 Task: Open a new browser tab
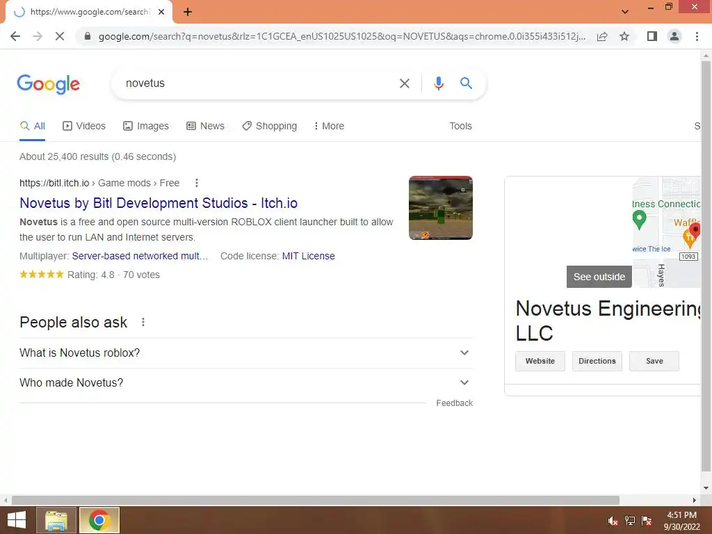(x=188, y=12)
